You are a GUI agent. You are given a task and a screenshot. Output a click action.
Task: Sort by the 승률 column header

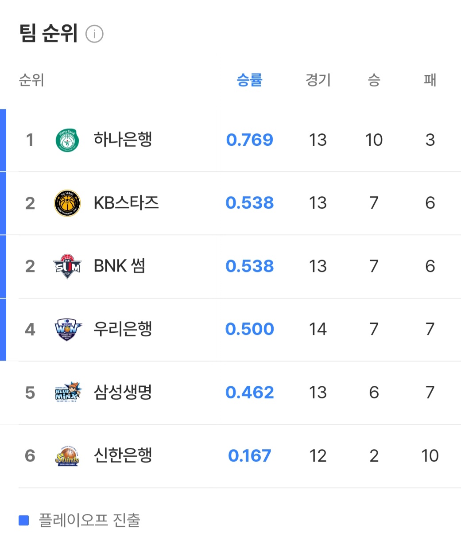coord(249,80)
